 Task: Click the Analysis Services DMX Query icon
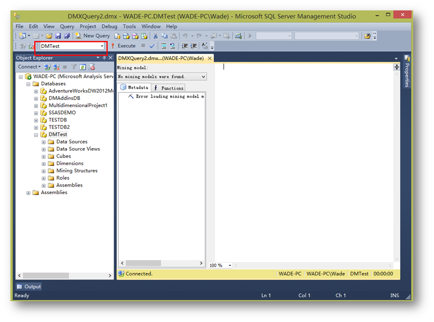135,36
